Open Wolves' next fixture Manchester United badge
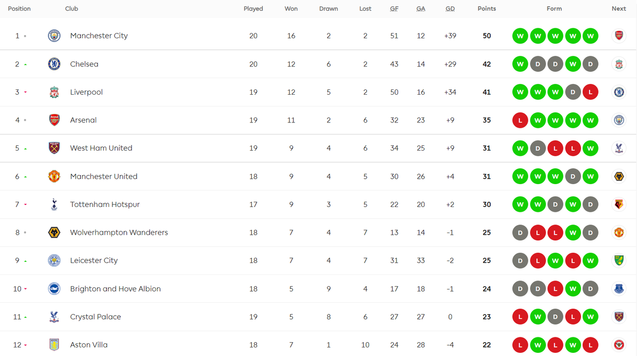The width and height of the screenshot is (639, 356). tap(619, 233)
